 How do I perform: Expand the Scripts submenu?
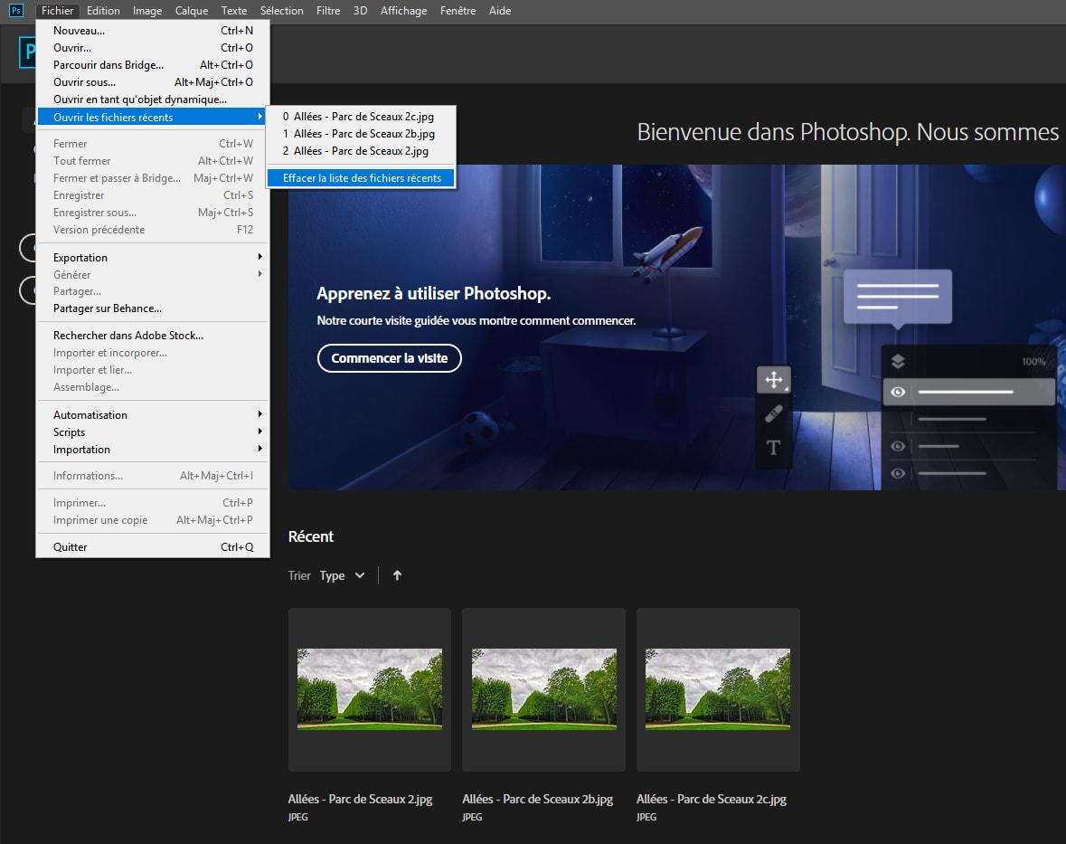click(153, 431)
